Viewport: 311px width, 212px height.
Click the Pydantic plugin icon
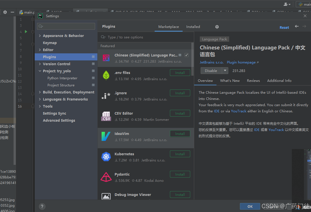106,177
